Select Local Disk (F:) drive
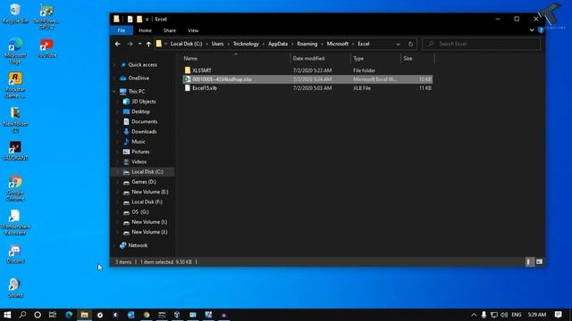This screenshot has height=321, width=572. tap(147, 202)
